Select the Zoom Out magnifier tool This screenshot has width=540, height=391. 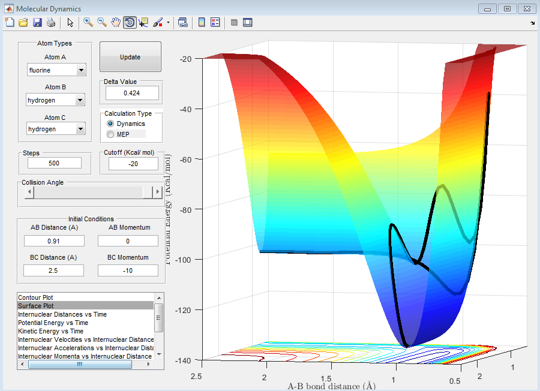[102, 23]
